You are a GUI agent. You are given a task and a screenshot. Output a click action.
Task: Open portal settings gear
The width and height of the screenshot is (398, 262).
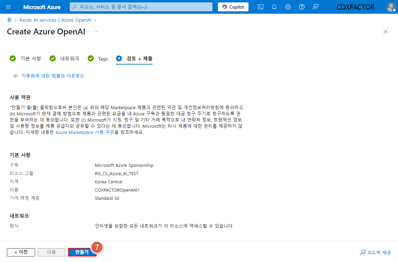(288, 7)
